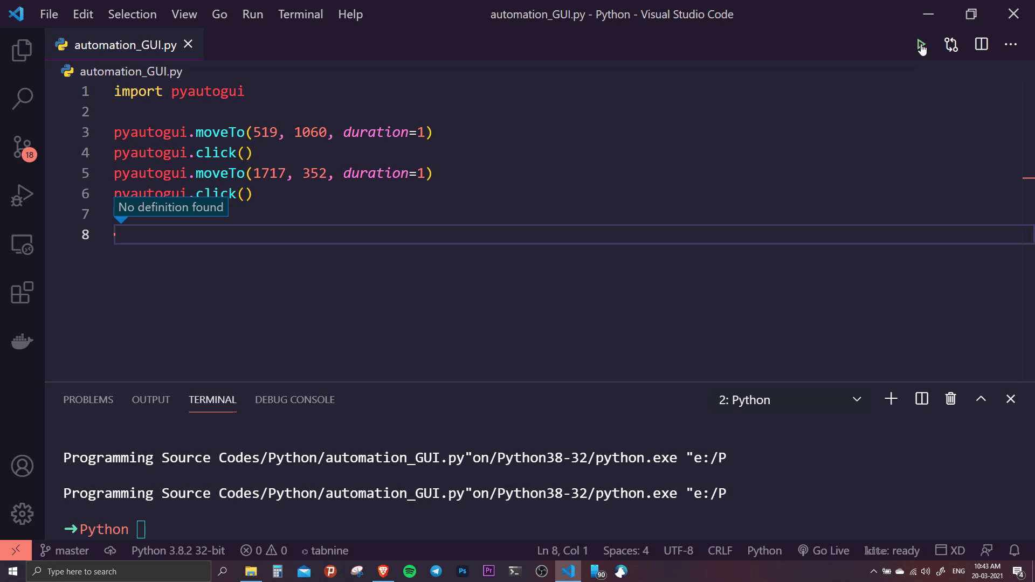Toggle the notifications bell in the status bar
This screenshot has width=1035, height=582.
tap(1014, 550)
